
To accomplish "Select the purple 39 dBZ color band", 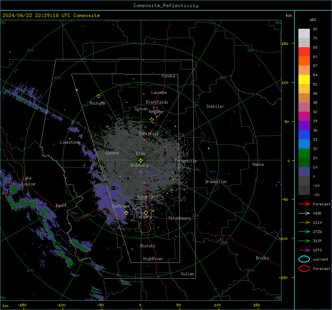I will (x=304, y=125).
